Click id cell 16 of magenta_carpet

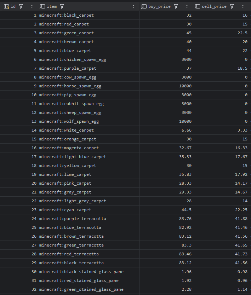[20, 148]
